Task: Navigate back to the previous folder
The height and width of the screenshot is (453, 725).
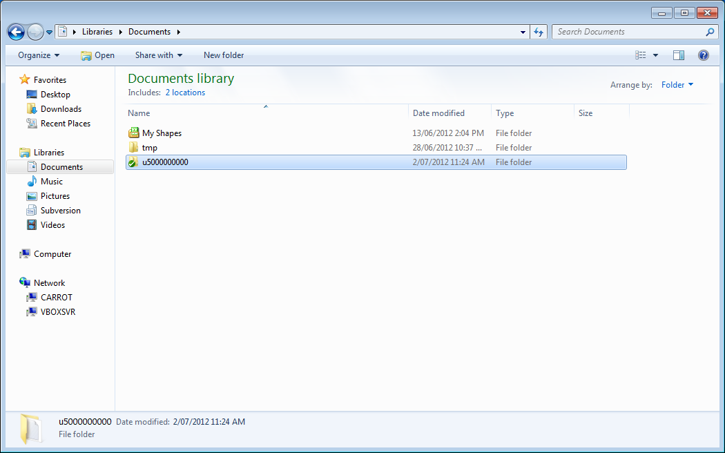Action: 15,32
